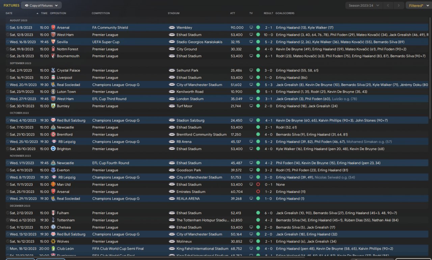Open the Club León badge icon
Screen dimensions: 432x260
click(53, 249)
